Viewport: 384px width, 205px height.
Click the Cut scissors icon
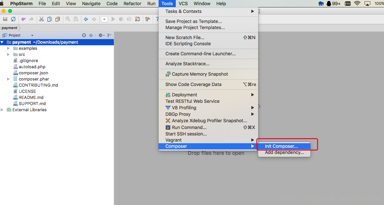click(x=42, y=19)
